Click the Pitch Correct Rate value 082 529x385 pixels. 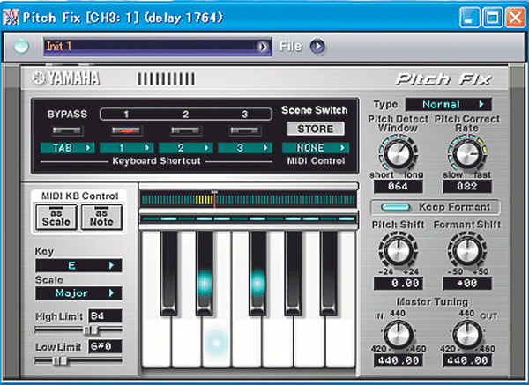(467, 186)
